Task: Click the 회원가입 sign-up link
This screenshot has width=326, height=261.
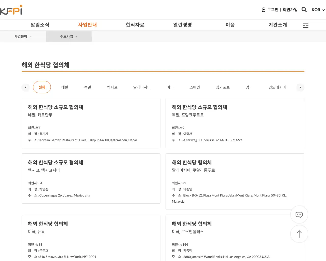Action: click(290, 10)
